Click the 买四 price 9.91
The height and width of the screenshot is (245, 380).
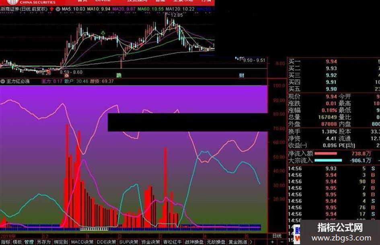(x=331, y=82)
